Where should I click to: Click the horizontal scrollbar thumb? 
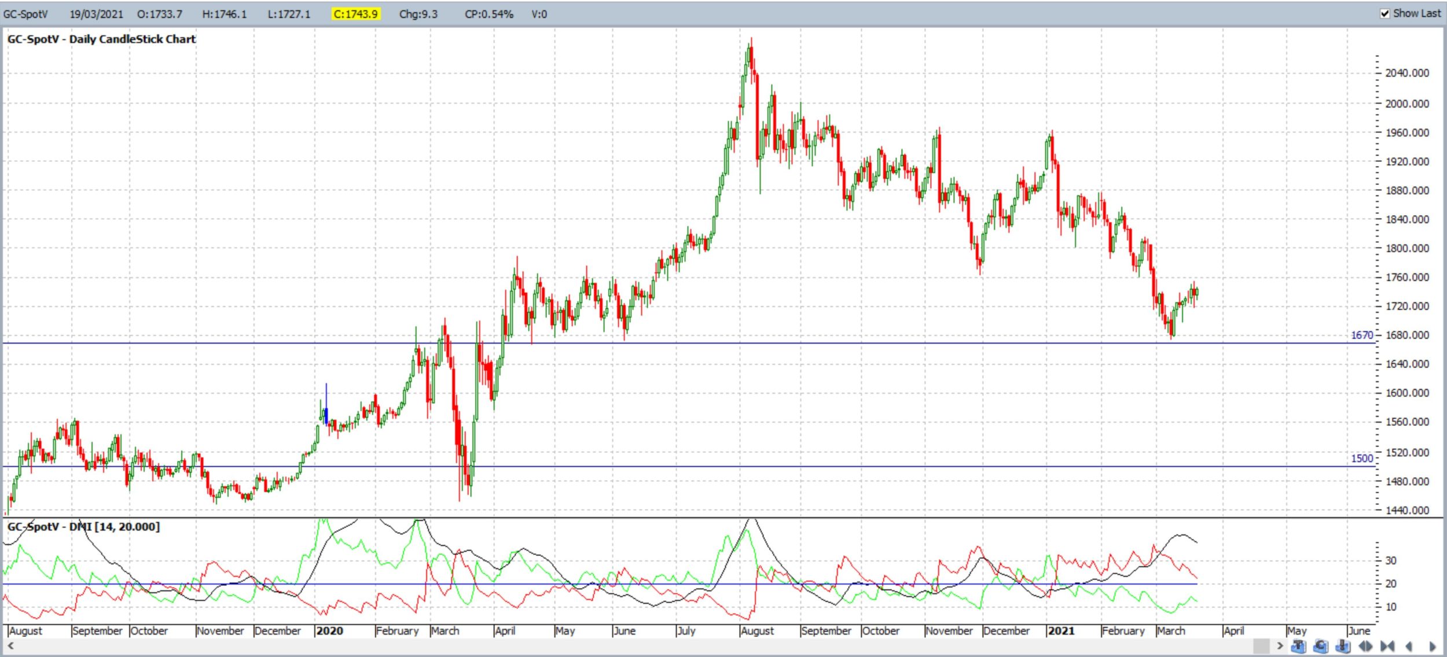click(1261, 646)
